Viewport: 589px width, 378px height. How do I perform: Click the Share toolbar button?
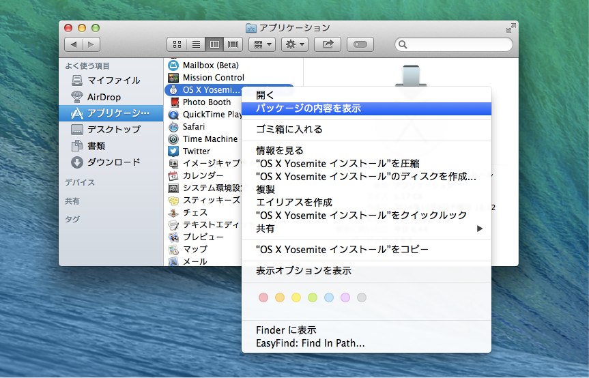click(328, 44)
